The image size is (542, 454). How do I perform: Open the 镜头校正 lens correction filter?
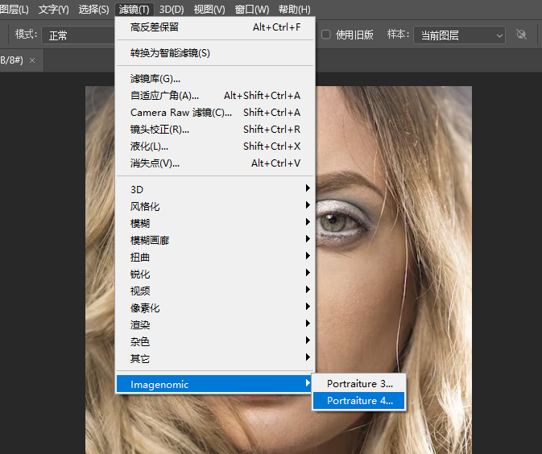point(159,130)
